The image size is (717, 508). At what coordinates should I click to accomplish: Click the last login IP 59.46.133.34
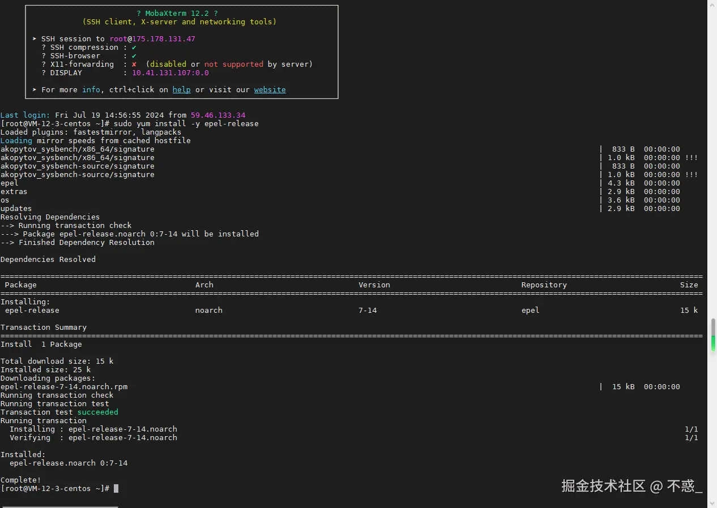(x=218, y=115)
